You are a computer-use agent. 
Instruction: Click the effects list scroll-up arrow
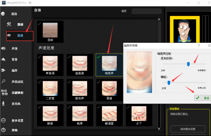[159, 19]
